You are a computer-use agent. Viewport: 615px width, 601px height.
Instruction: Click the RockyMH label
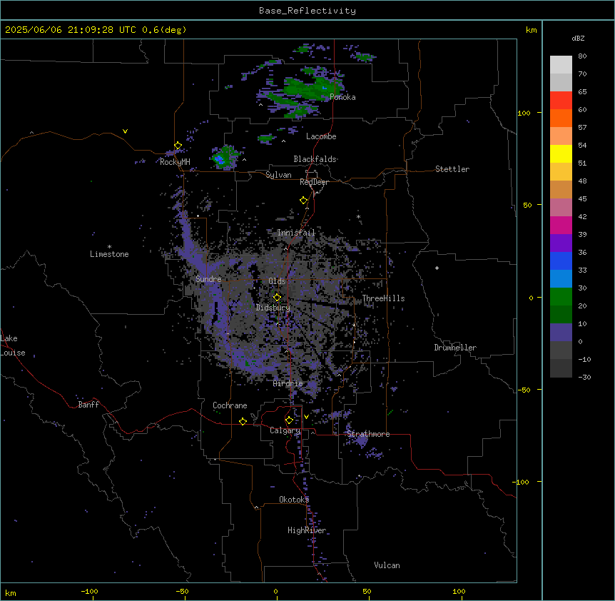(x=175, y=162)
